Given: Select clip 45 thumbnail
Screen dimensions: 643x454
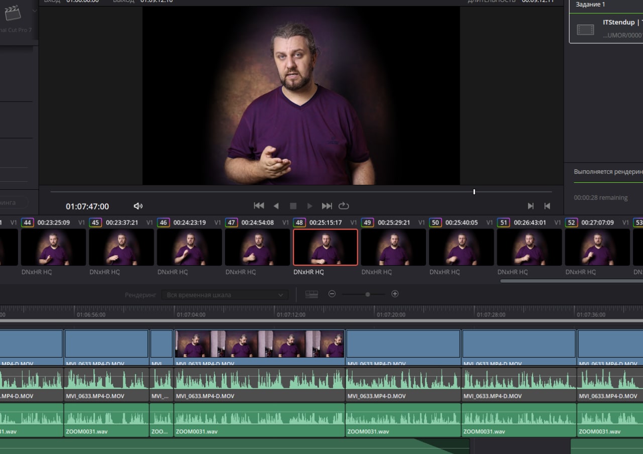Looking at the screenshot, I should [x=122, y=247].
